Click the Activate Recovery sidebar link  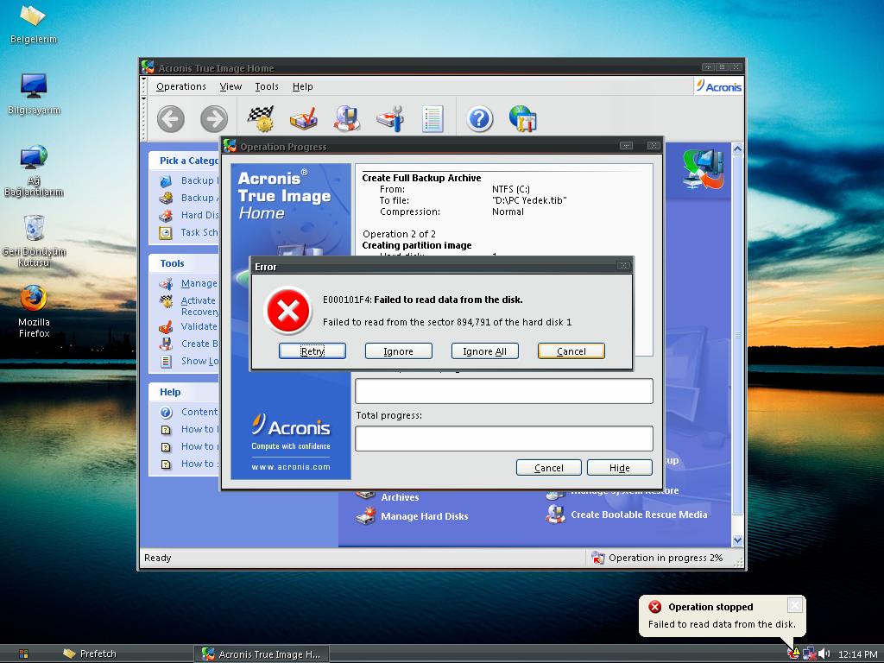(199, 306)
